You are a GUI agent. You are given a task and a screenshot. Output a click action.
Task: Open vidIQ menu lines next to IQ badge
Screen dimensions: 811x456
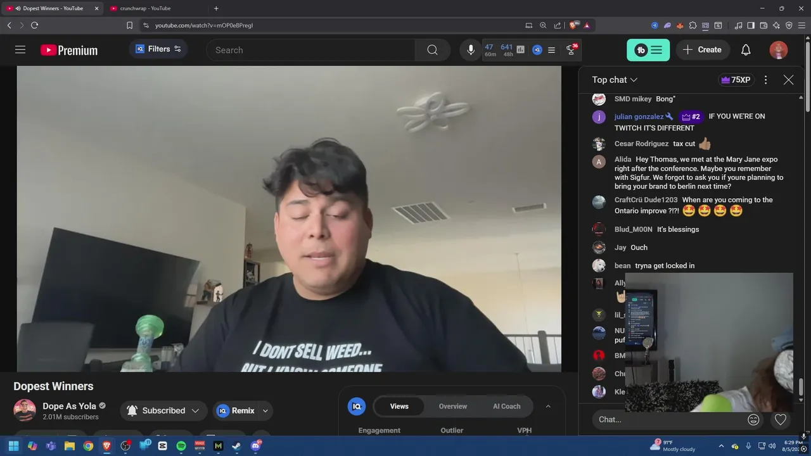pos(551,50)
